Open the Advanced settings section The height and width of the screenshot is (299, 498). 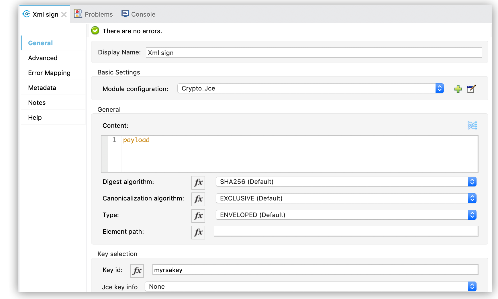pyautogui.click(x=42, y=58)
